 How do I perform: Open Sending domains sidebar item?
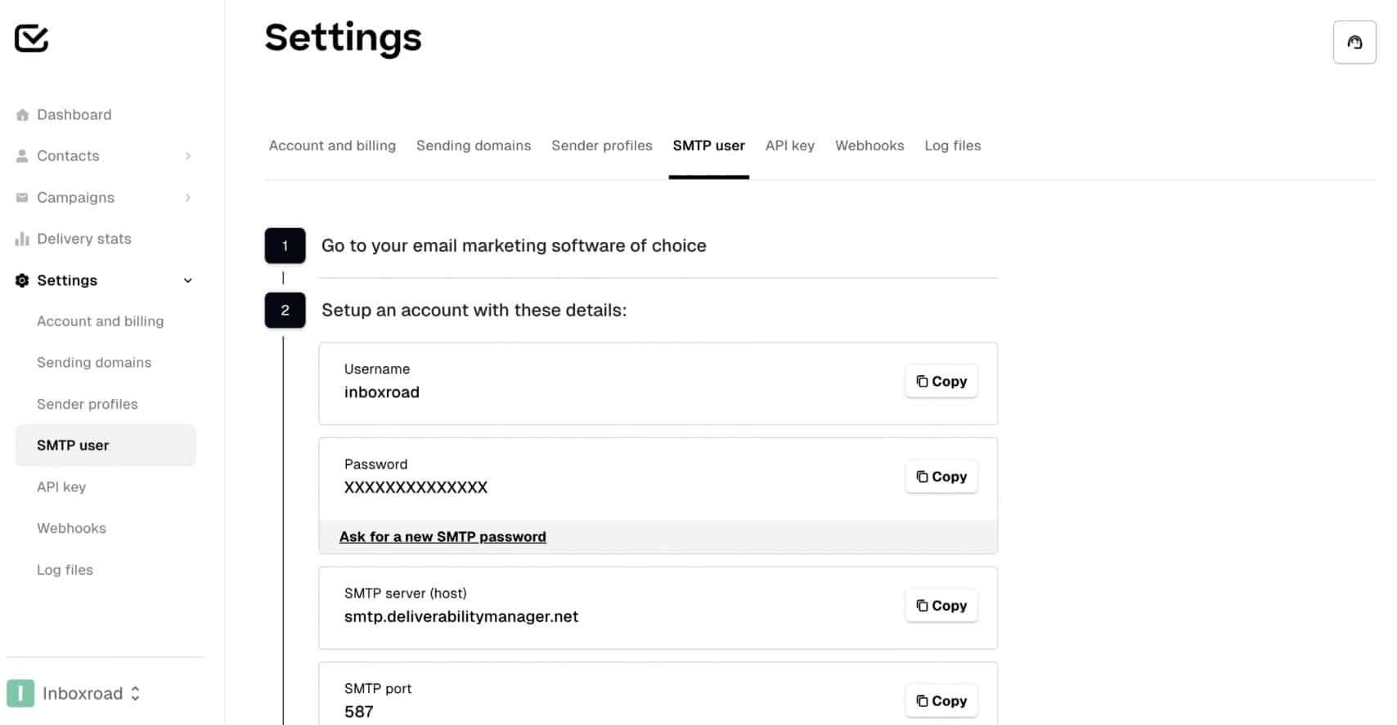(x=94, y=363)
